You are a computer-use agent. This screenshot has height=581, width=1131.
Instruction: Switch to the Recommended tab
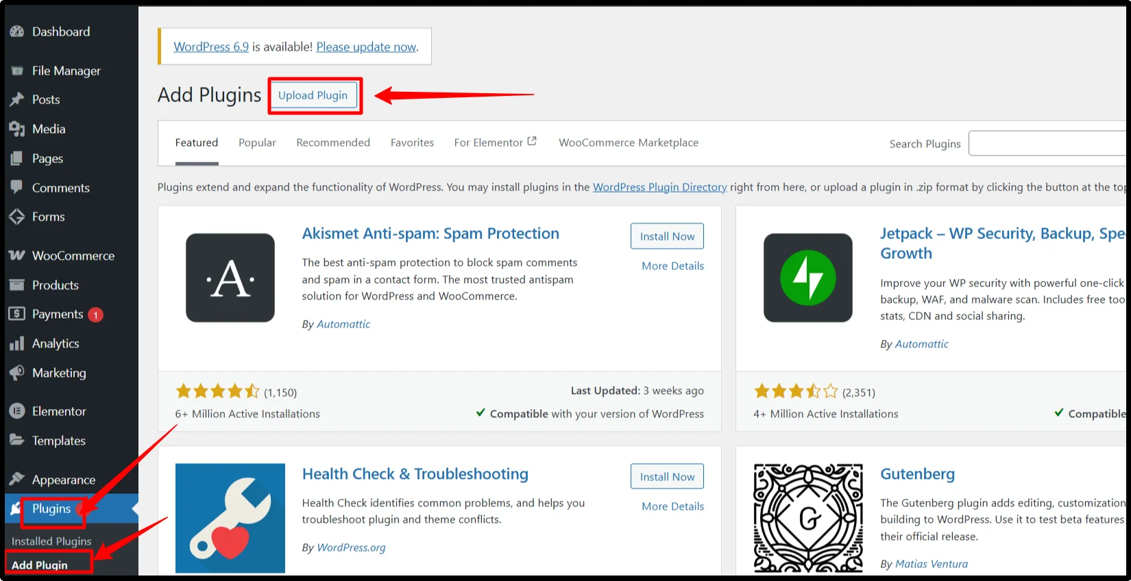tap(333, 143)
